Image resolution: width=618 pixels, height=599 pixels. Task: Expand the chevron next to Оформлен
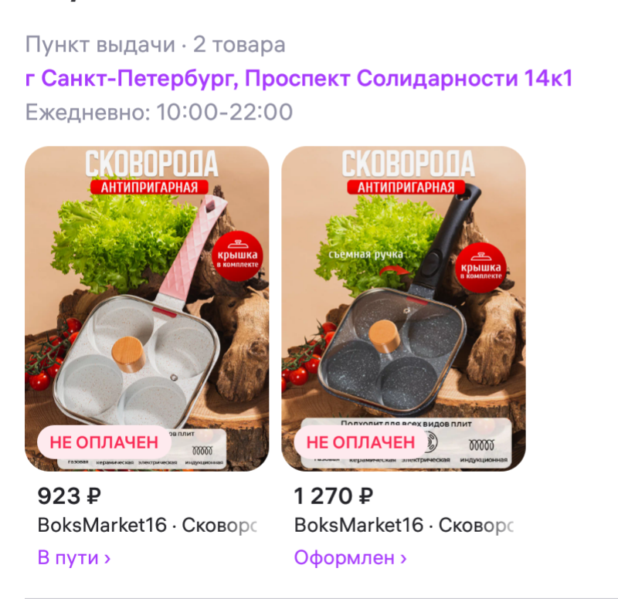(x=403, y=558)
